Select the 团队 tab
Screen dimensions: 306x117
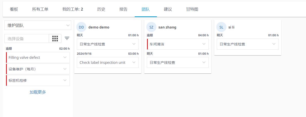146,9
